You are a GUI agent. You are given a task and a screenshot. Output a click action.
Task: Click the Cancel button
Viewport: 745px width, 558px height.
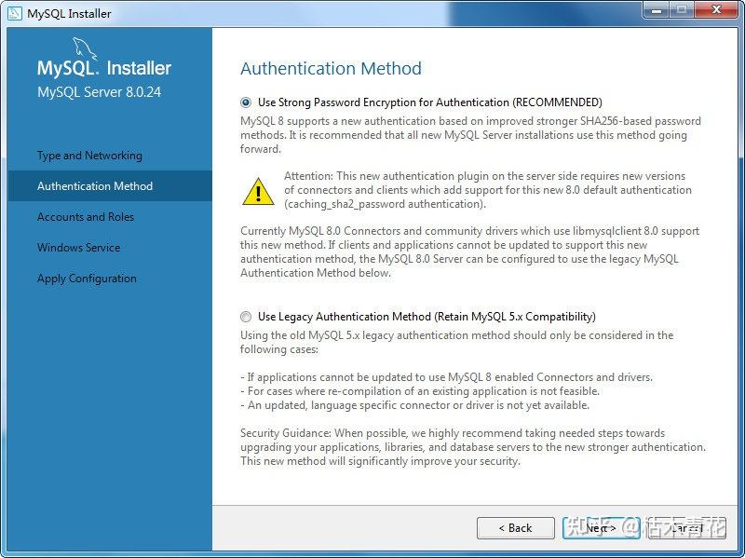click(687, 528)
